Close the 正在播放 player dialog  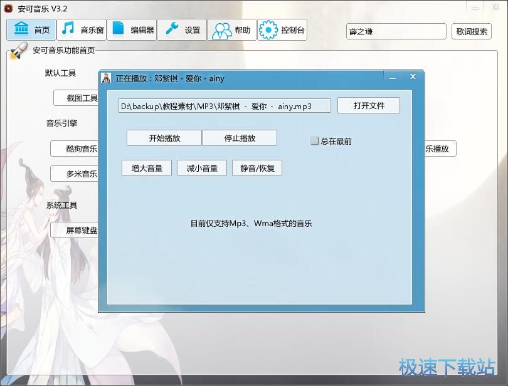pos(413,76)
